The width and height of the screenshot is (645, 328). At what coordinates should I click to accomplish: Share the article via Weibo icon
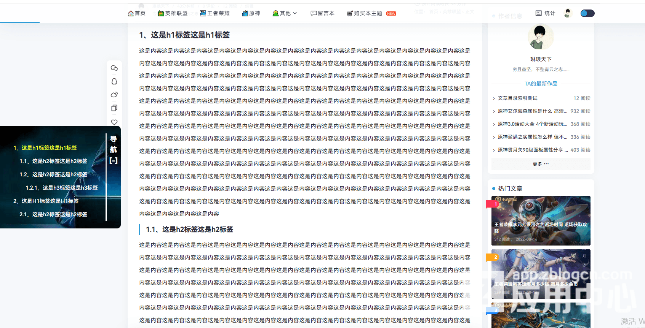114,95
